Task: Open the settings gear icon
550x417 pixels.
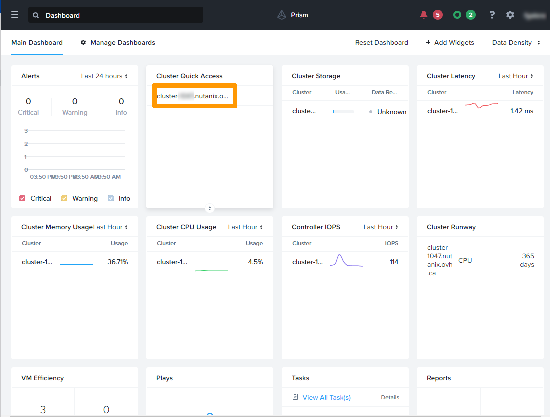Action: click(510, 15)
